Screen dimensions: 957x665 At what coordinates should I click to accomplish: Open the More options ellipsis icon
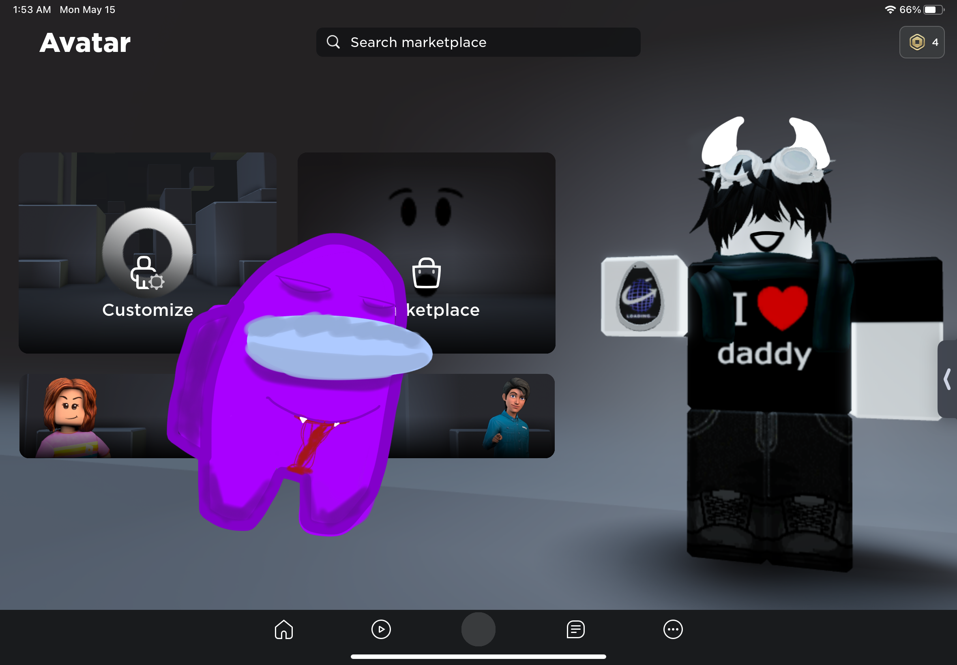tap(672, 629)
